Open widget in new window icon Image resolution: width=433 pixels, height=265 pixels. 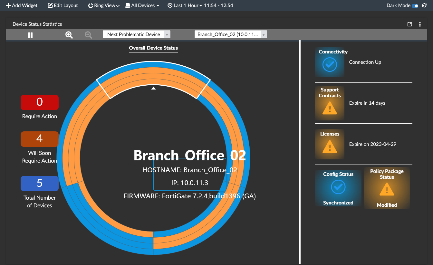[x=409, y=24]
